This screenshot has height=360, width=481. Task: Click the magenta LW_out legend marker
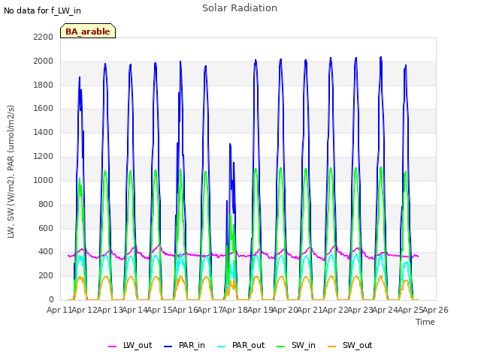point(112,346)
